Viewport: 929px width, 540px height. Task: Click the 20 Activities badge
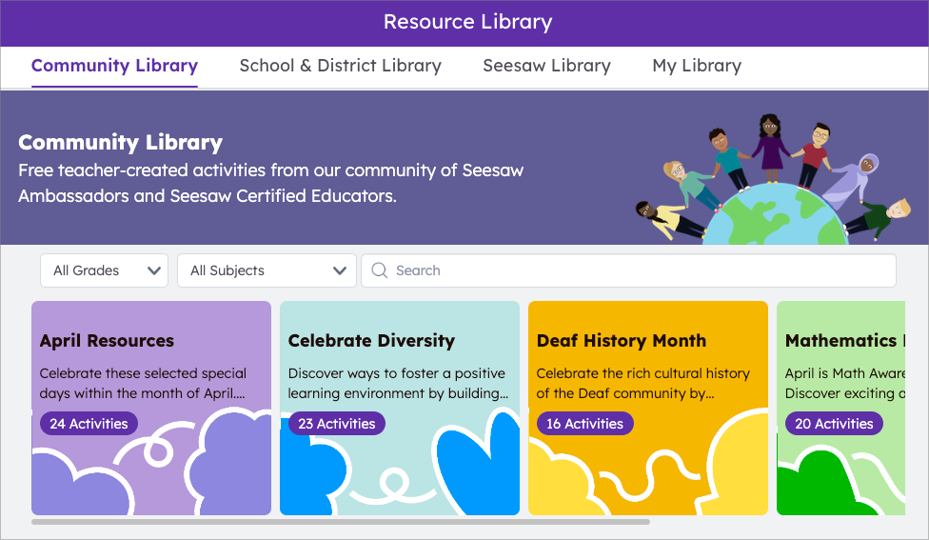click(834, 424)
